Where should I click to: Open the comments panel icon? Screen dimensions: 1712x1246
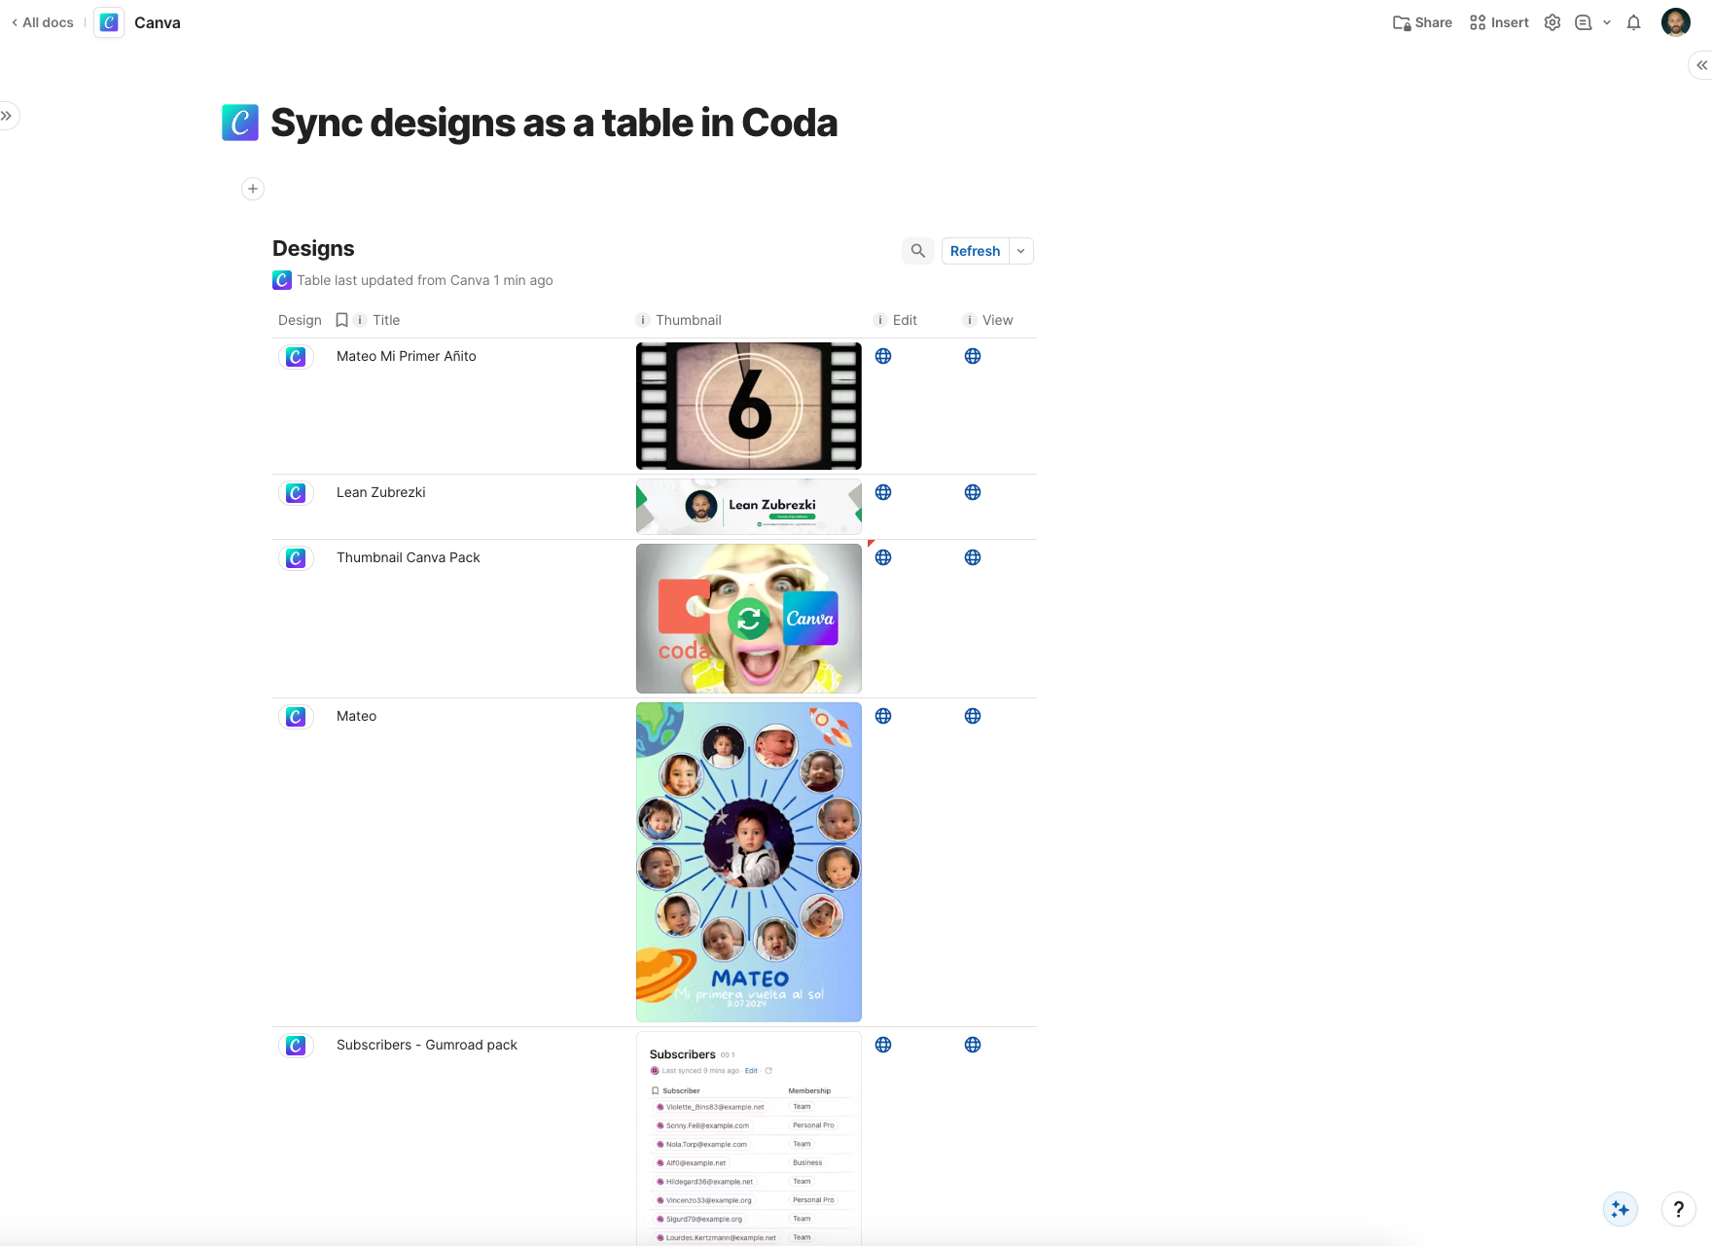(1584, 22)
